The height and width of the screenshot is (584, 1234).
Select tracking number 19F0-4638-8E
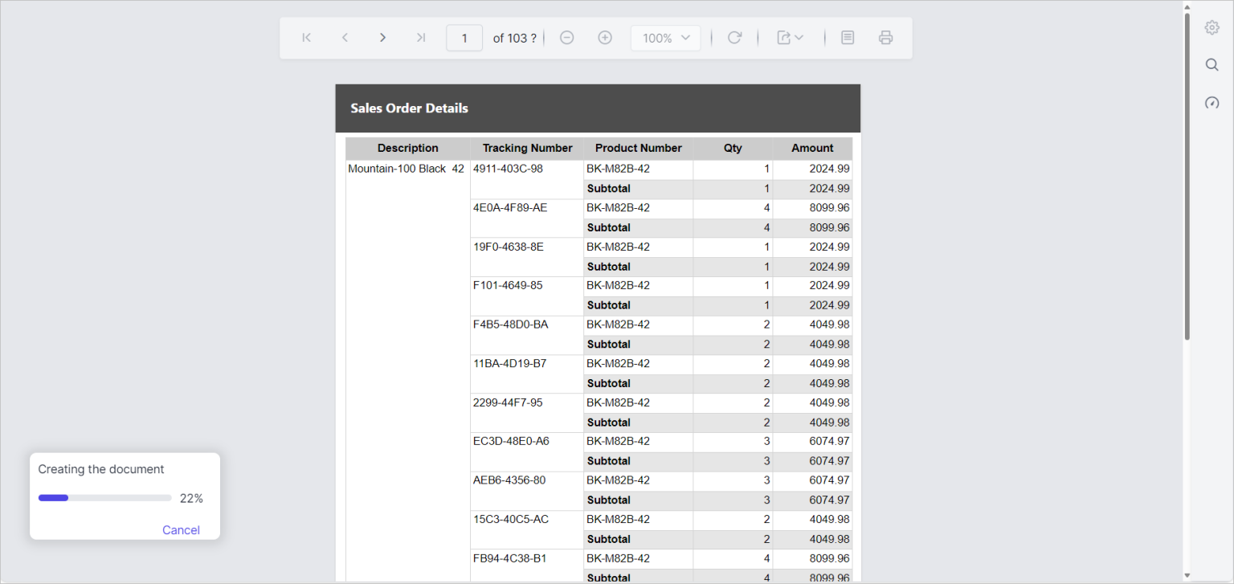pos(509,247)
